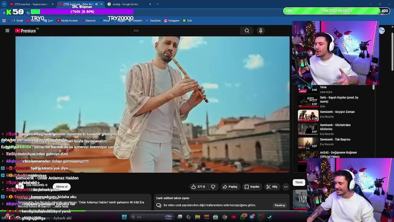Open Discord from the taskbar
The image size is (394, 222).
coord(252,217)
